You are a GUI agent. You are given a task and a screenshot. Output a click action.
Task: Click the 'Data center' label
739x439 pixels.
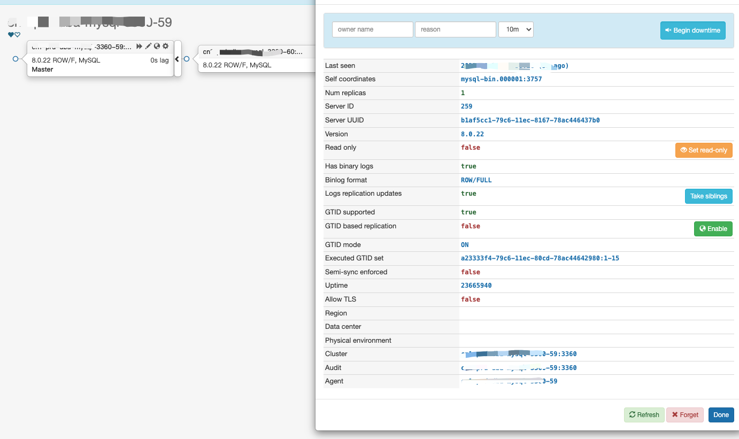click(343, 327)
